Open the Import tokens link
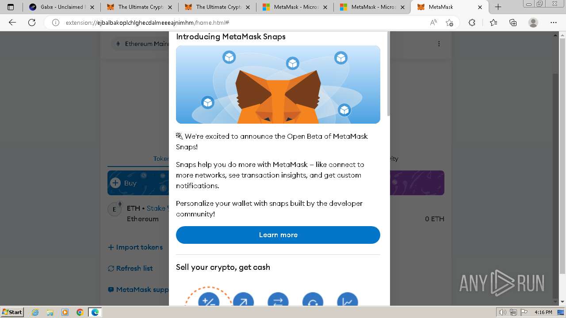Image resolution: width=566 pixels, height=318 pixels. [135, 247]
